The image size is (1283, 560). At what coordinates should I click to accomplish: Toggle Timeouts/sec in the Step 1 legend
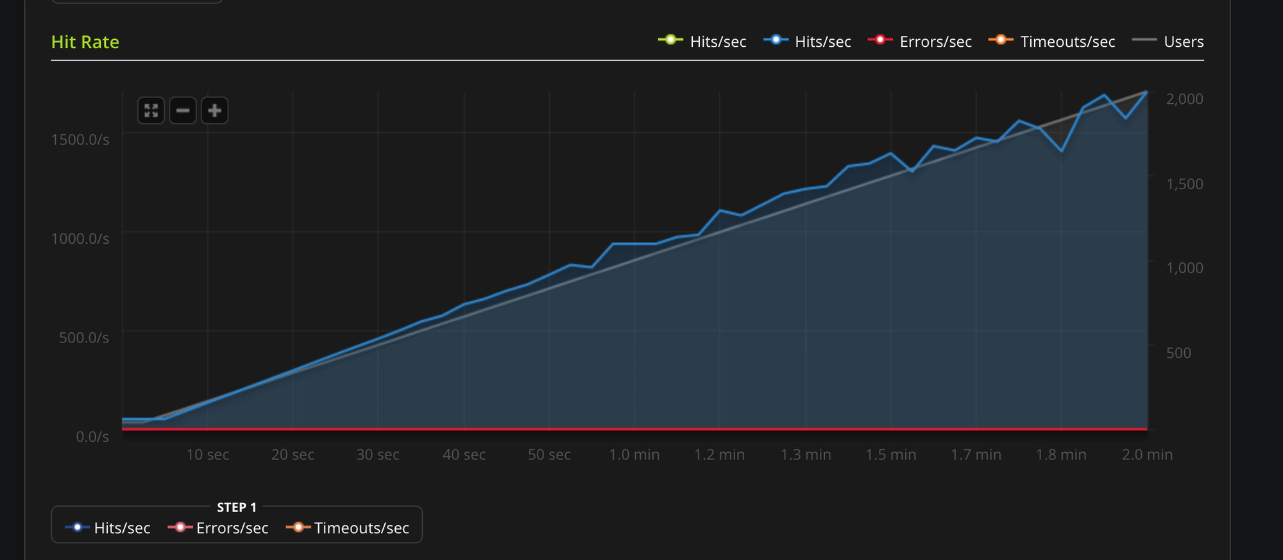click(x=348, y=528)
